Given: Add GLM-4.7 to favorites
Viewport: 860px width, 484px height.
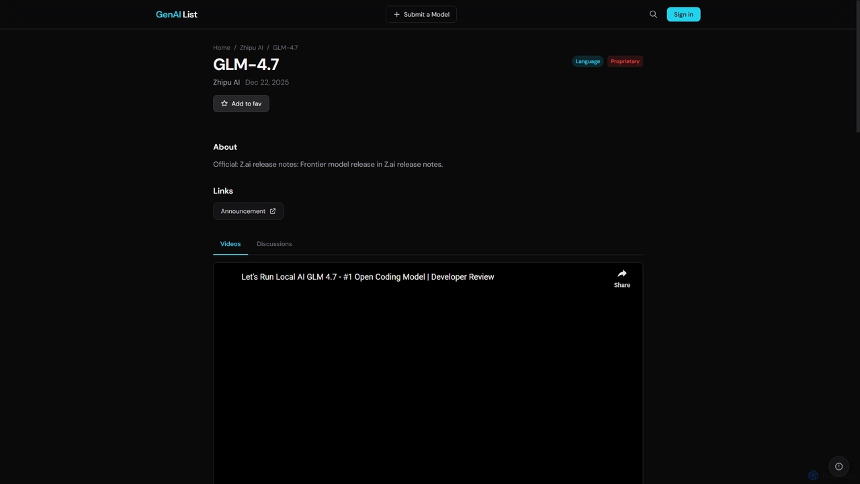Looking at the screenshot, I should (x=241, y=104).
